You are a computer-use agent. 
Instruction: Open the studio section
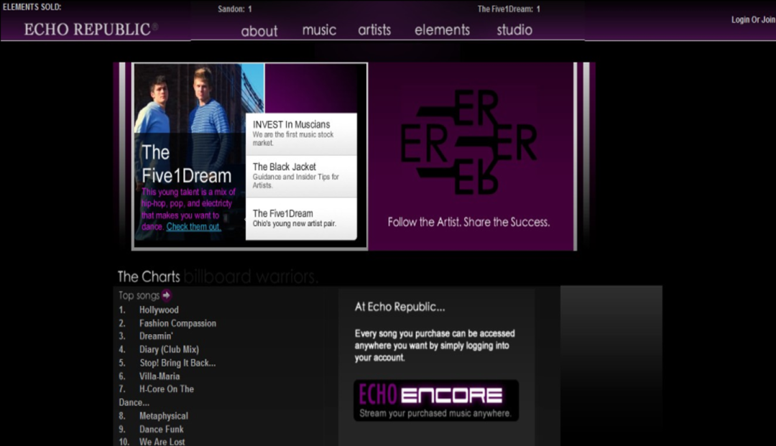(x=514, y=29)
